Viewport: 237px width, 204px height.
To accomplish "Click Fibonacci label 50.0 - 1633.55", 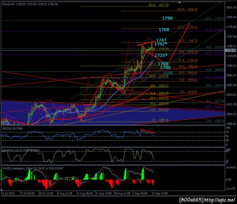I will [159, 98].
